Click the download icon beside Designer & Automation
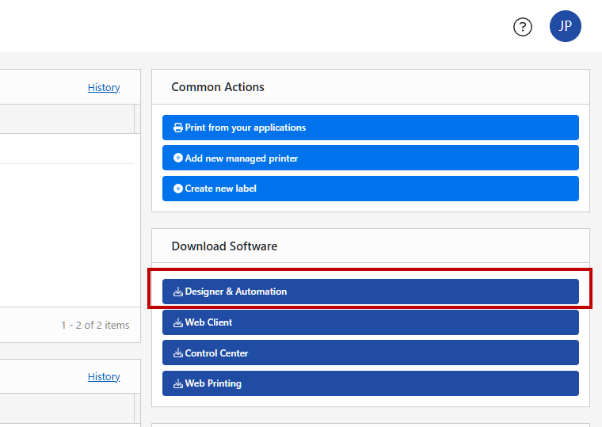The image size is (602, 427). coord(177,292)
